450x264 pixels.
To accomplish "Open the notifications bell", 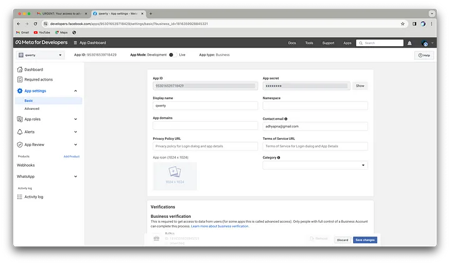I will tap(409, 43).
